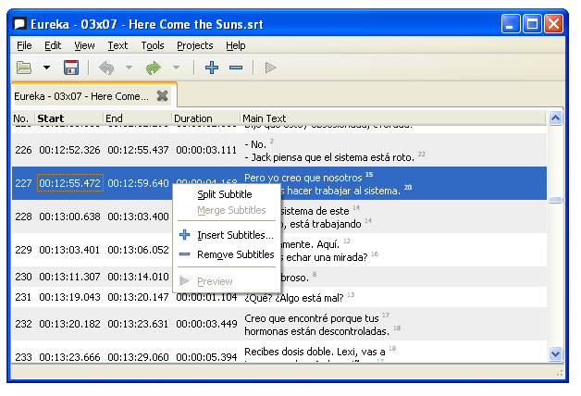Open the File menu
This screenshot has height=396, width=581.
click(x=24, y=45)
